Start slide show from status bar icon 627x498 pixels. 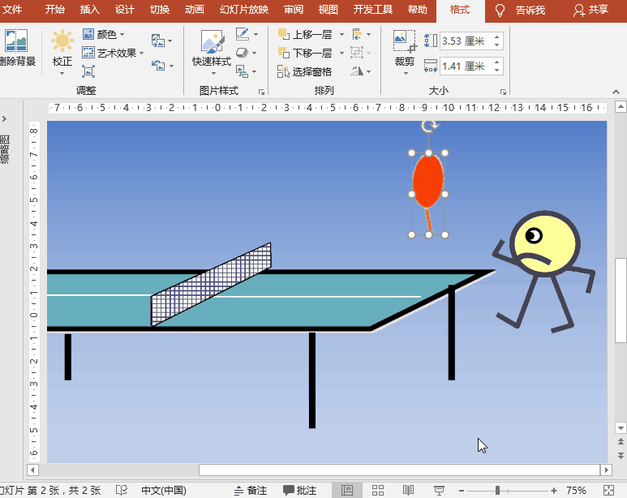click(x=439, y=491)
